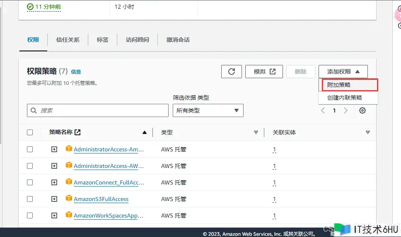Viewport: 401px width, 237px height.
Task: Click the 12 小时 session duration value
Action: tap(124, 7)
